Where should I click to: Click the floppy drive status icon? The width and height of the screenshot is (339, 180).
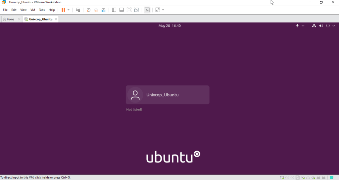[x=298, y=178]
